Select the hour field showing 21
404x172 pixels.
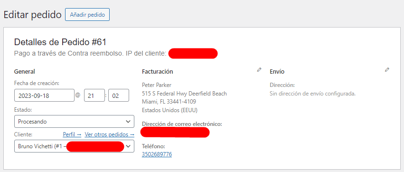(94, 96)
